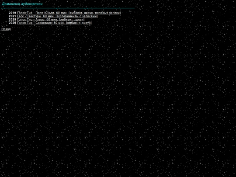Screen dimensions: 236x177
Task: Open the Голос Тио - Атлас link
Action: [51, 20]
